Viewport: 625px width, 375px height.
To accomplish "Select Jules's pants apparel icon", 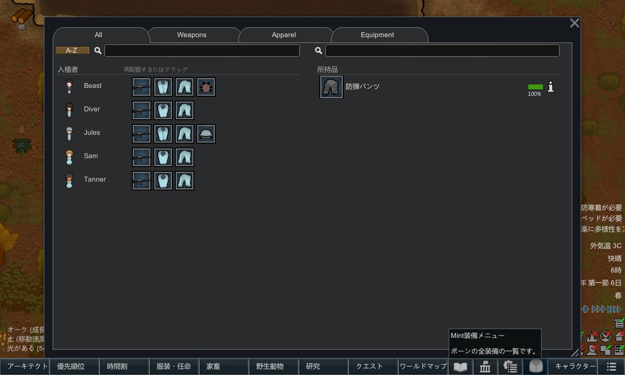I will 185,134.
